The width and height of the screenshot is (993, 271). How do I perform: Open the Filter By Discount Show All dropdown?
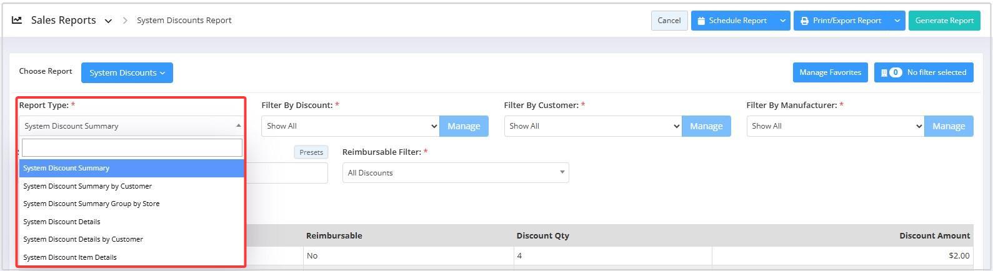point(350,126)
